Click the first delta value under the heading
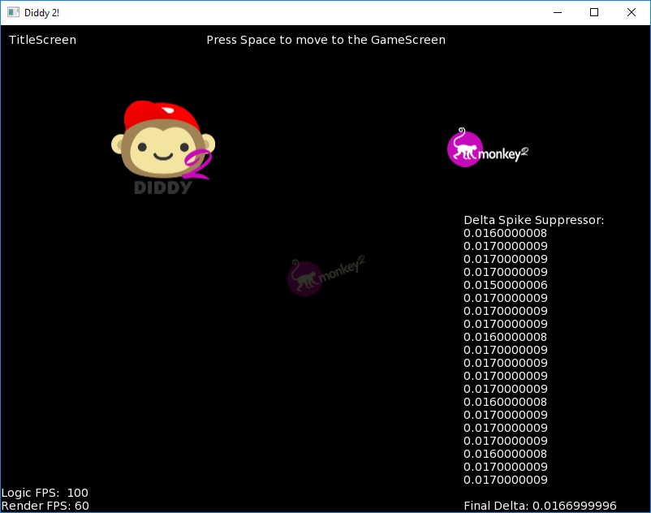Viewport: 651px width, 513px height. pos(505,233)
